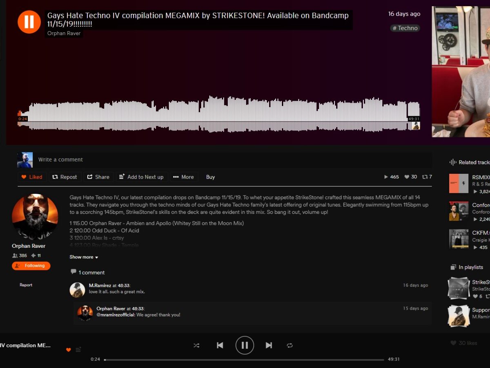Click the Orphan Raver artist name under title
Screen dimensions: 490x368
pyautogui.click(x=64, y=33)
